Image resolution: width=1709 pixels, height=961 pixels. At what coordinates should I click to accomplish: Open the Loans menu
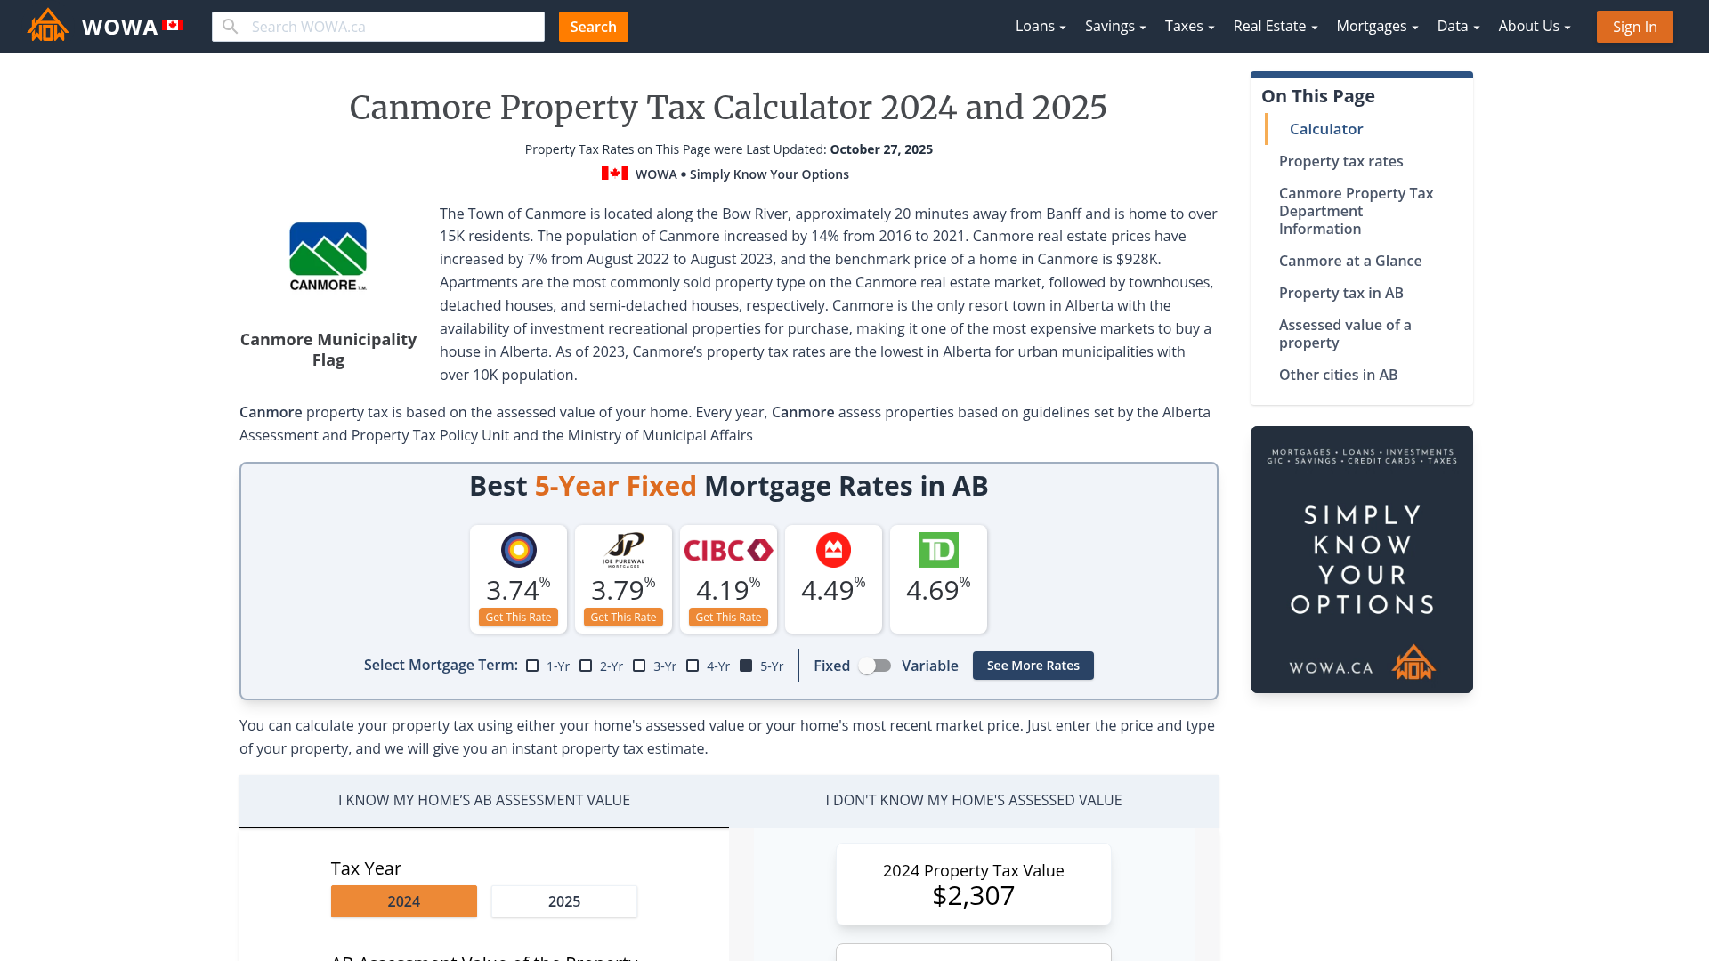click(x=1038, y=26)
